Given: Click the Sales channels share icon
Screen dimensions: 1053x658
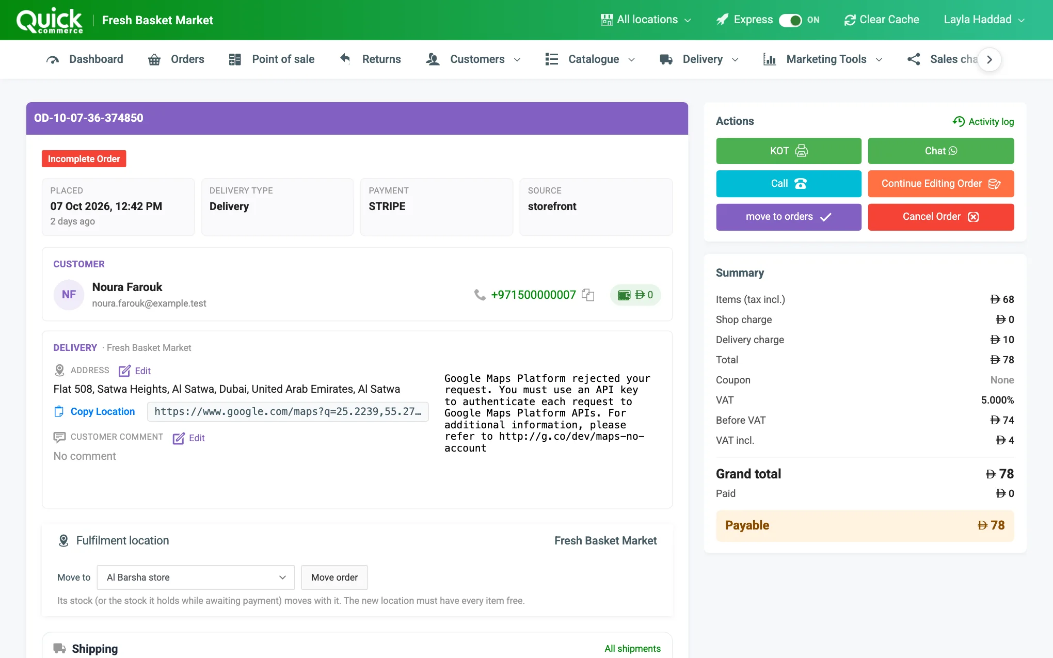Looking at the screenshot, I should tap(914, 59).
